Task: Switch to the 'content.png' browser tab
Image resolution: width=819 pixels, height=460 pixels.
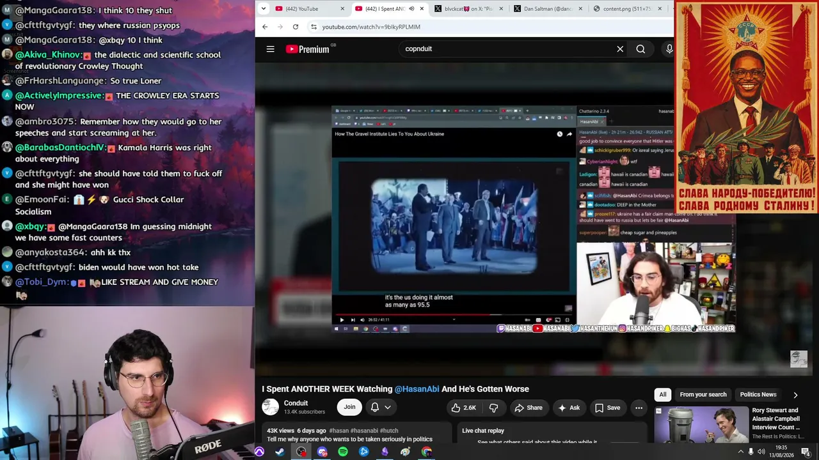Action: point(628,9)
